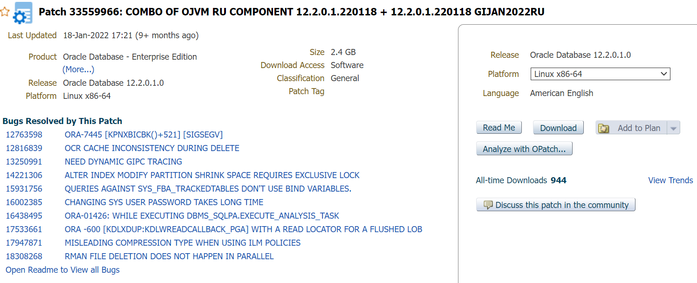Click the folder icon on Add to Plan
The width and height of the screenshot is (697, 283).
604,127
